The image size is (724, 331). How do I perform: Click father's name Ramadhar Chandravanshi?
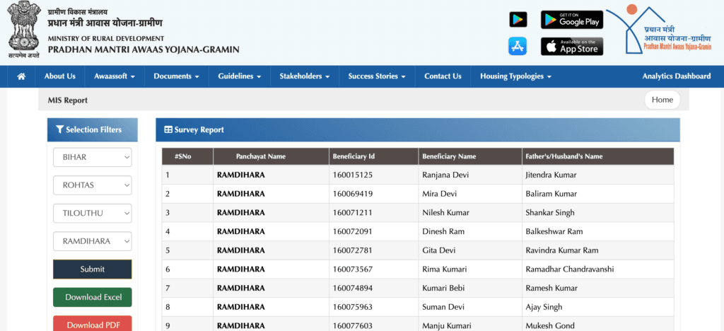pos(570,269)
